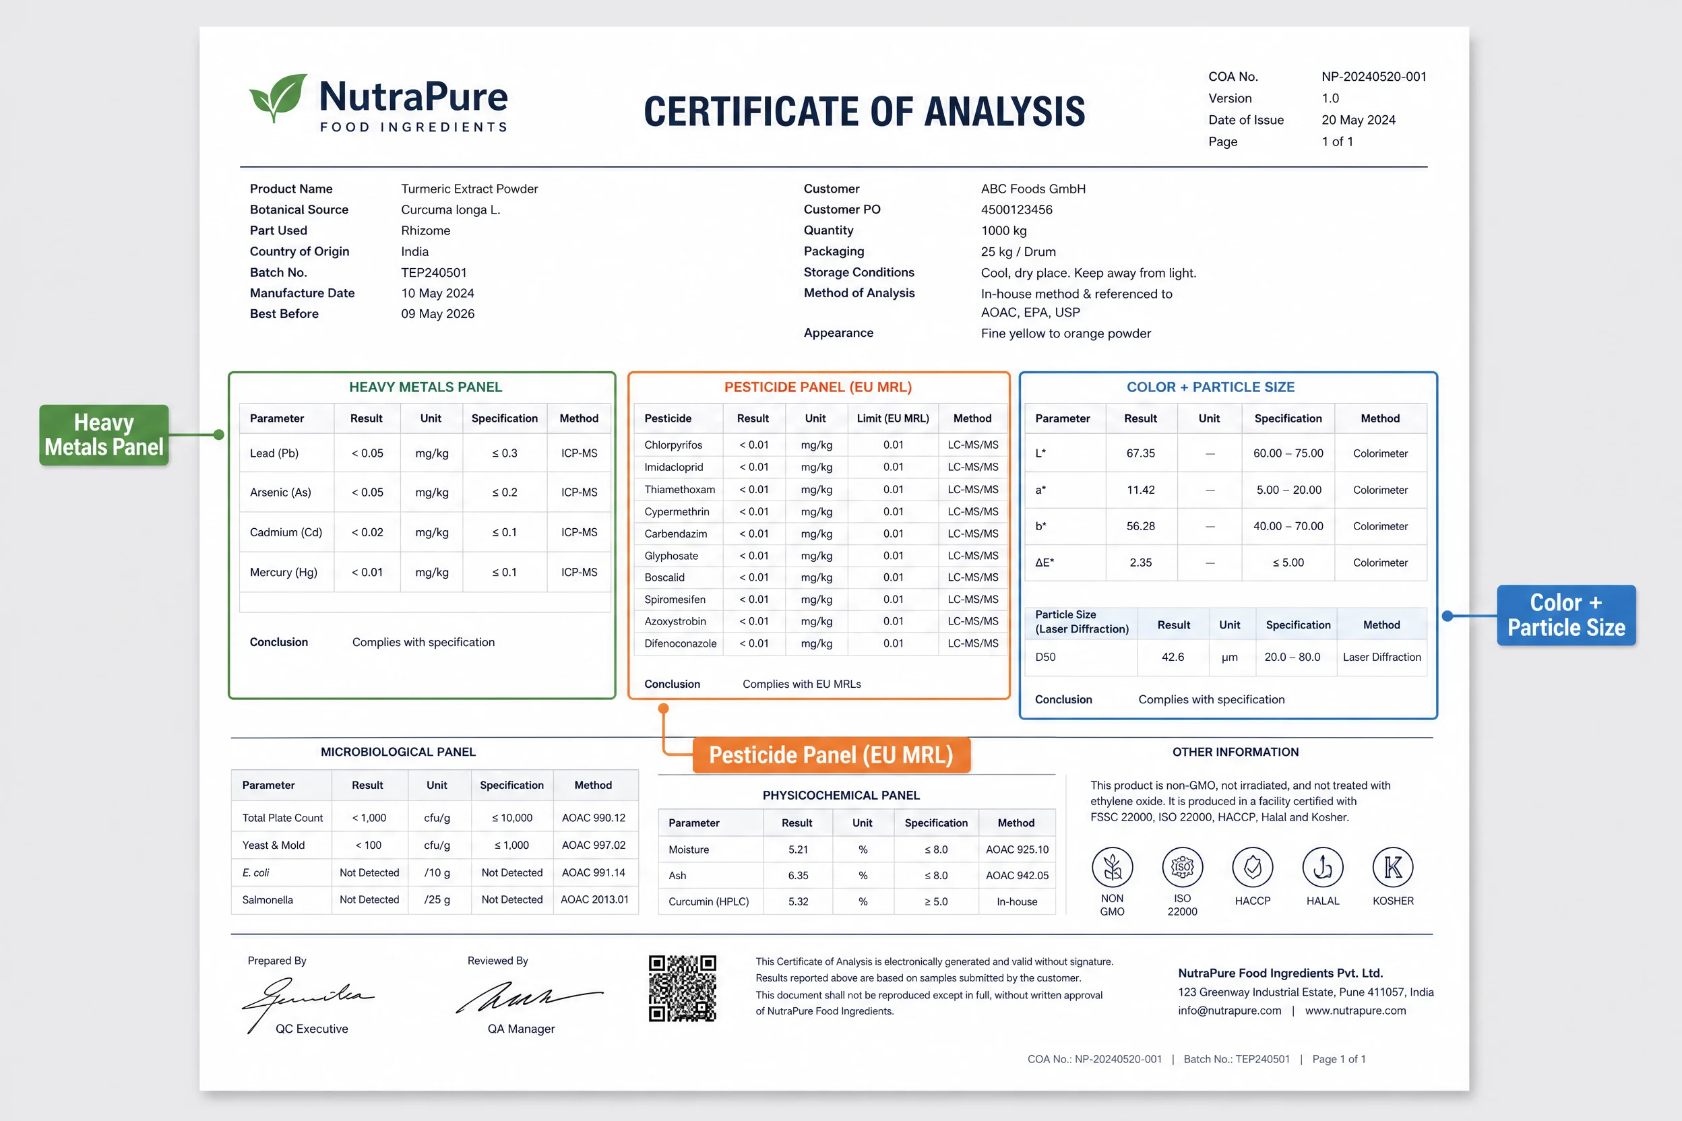The width and height of the screenshot is (1682, 1121).
Task: Click the Moisture result value 5.21
Action: [798, 850]
